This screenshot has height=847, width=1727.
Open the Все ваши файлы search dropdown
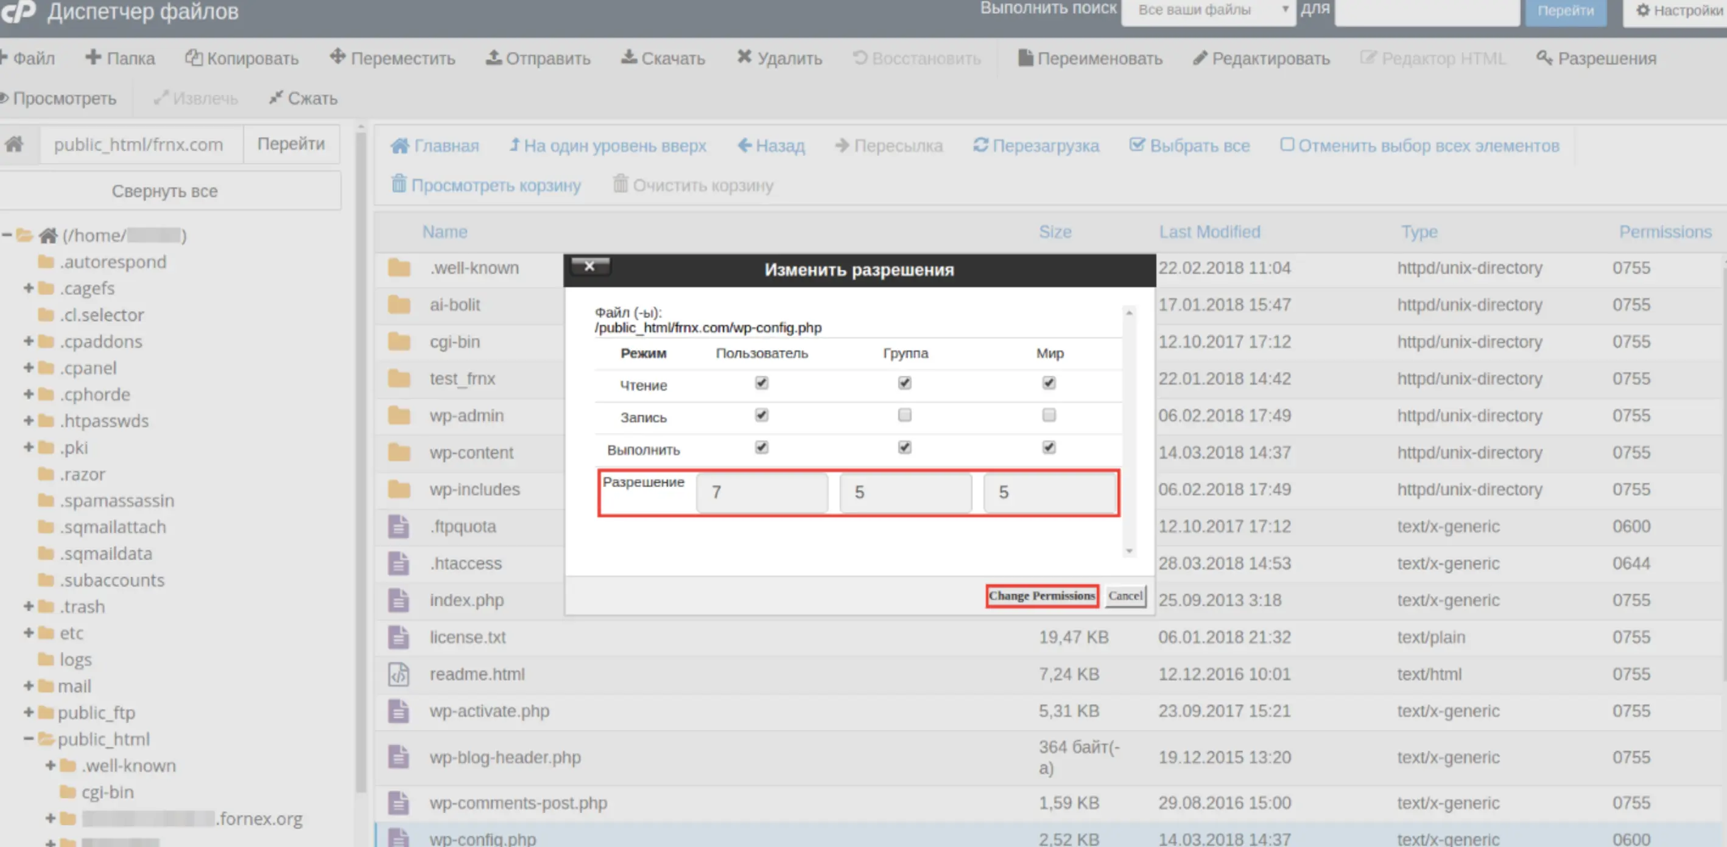[1208, 11]
